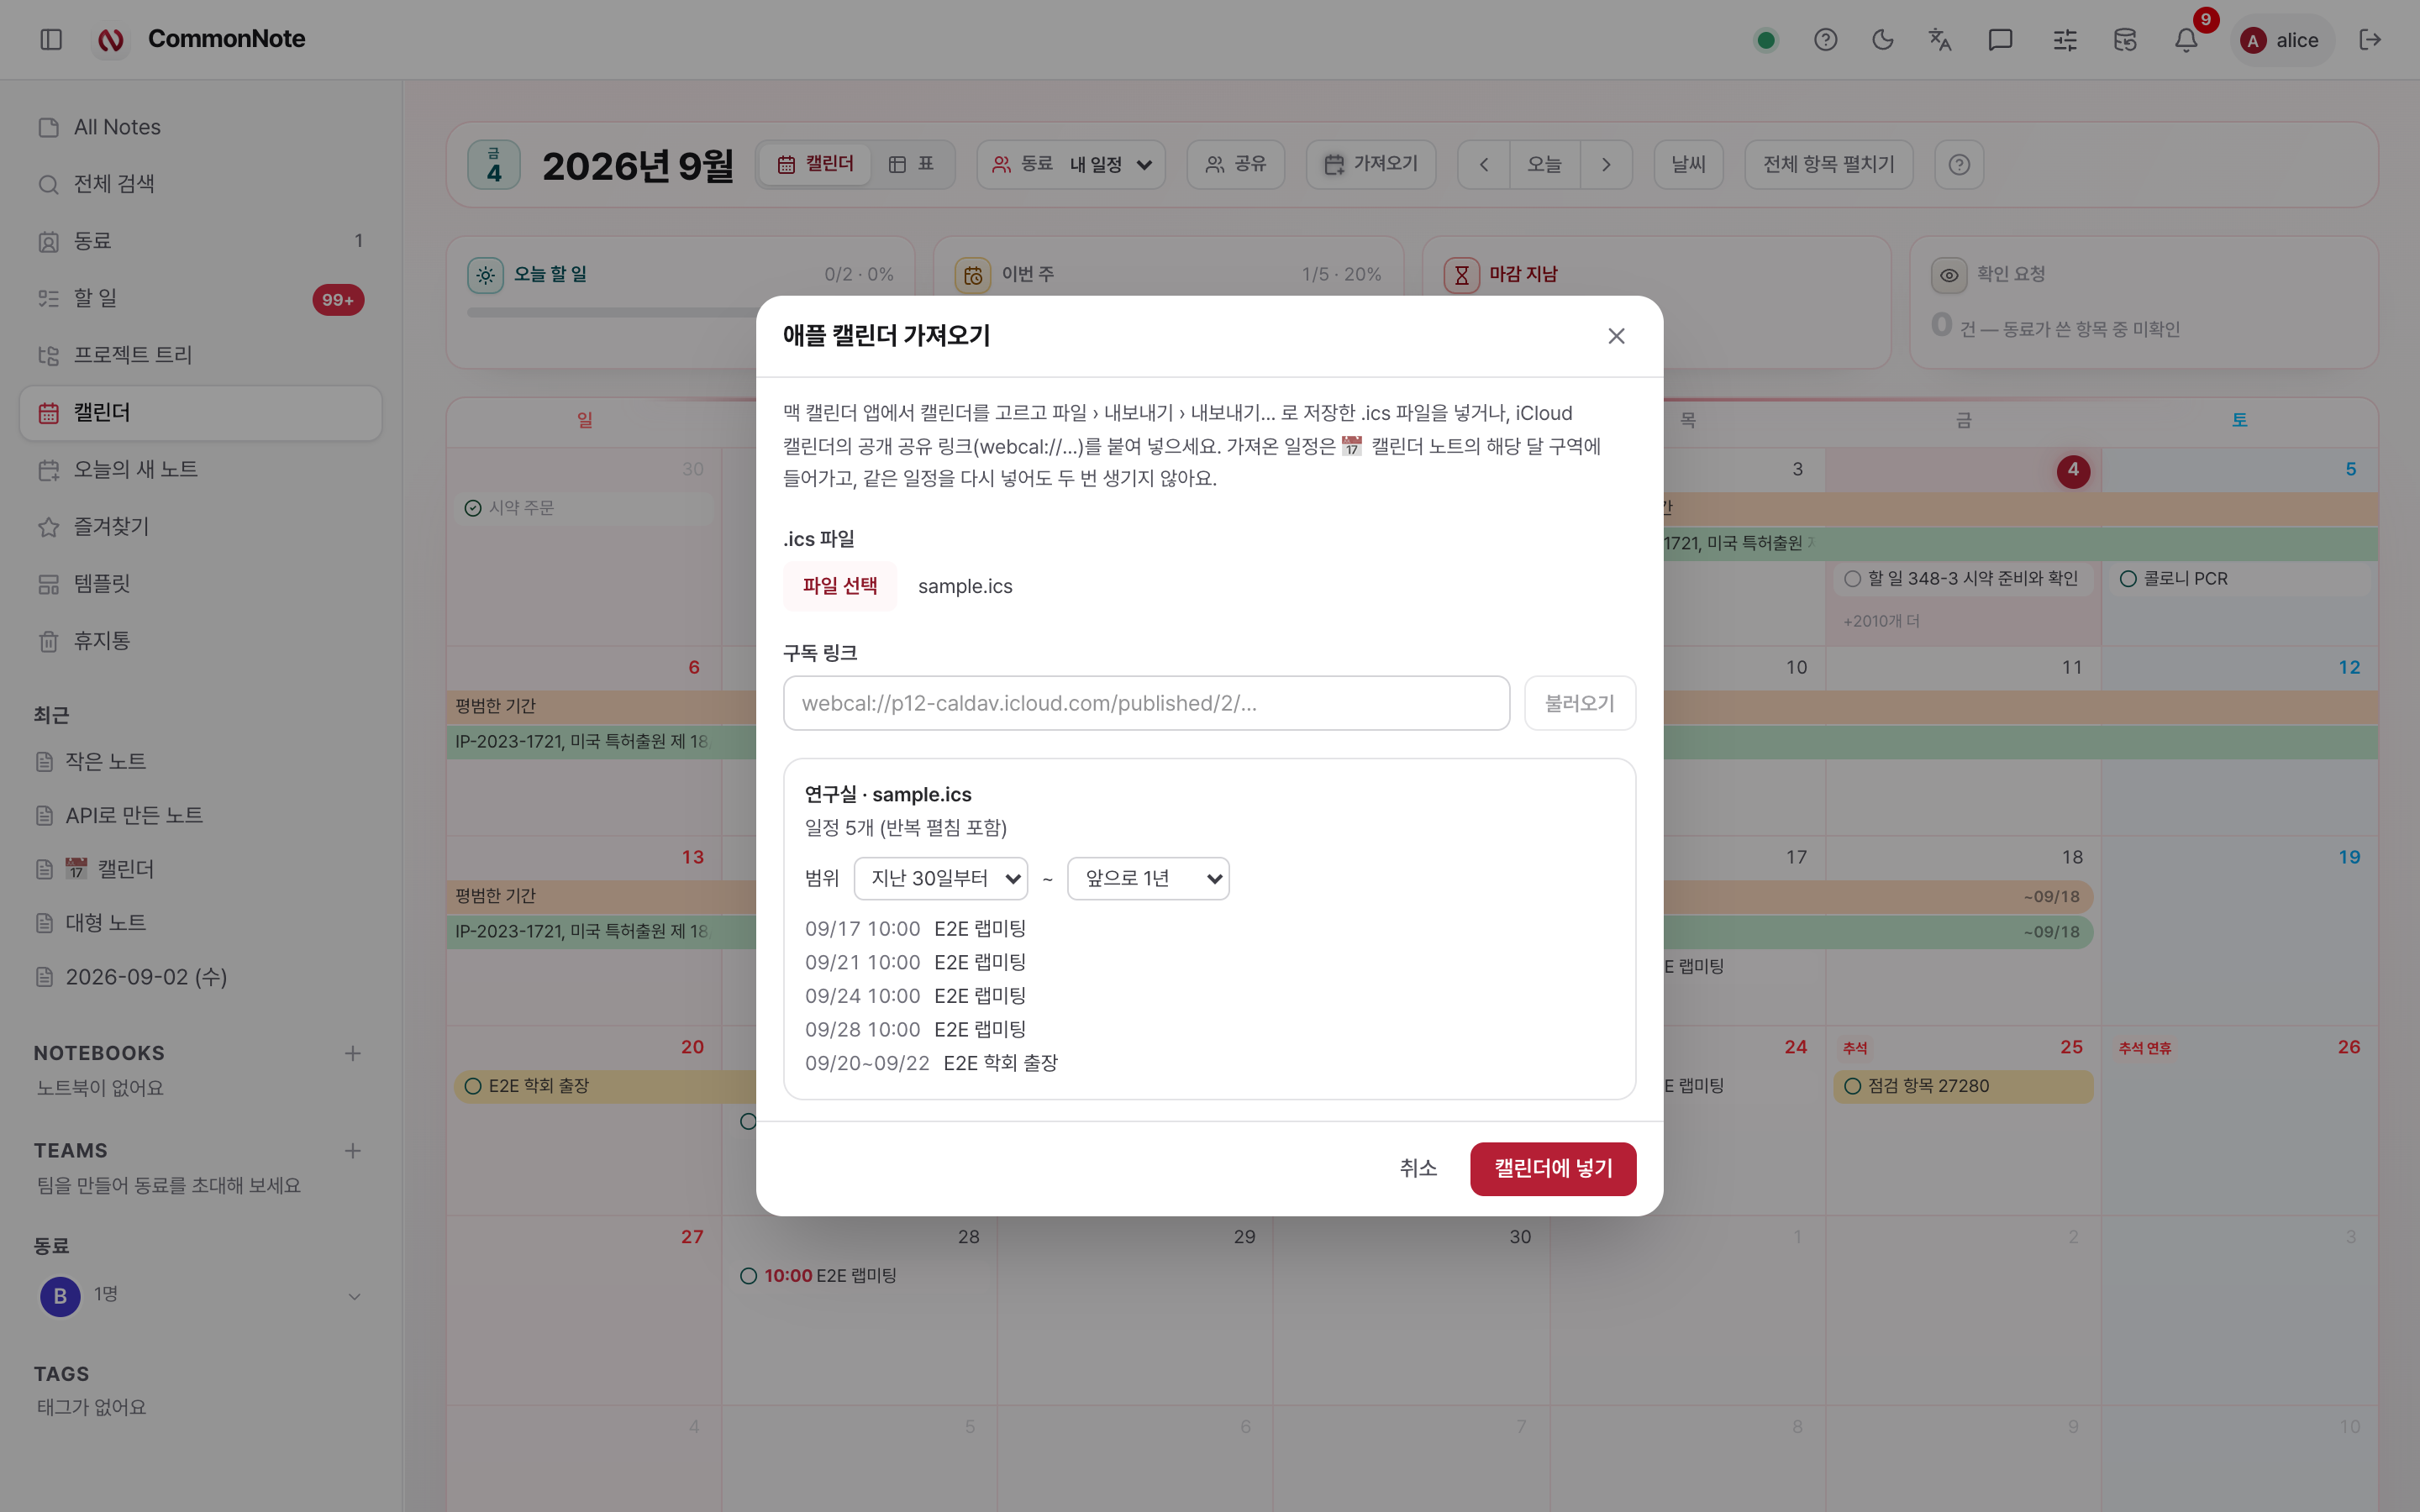Close the 애플 캘린더 가져오기 dialog
Screen dimensions: 2420x1512
[1616, 336]
